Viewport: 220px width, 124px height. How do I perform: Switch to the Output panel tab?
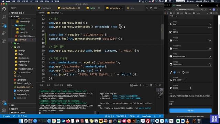coord(48,85)
